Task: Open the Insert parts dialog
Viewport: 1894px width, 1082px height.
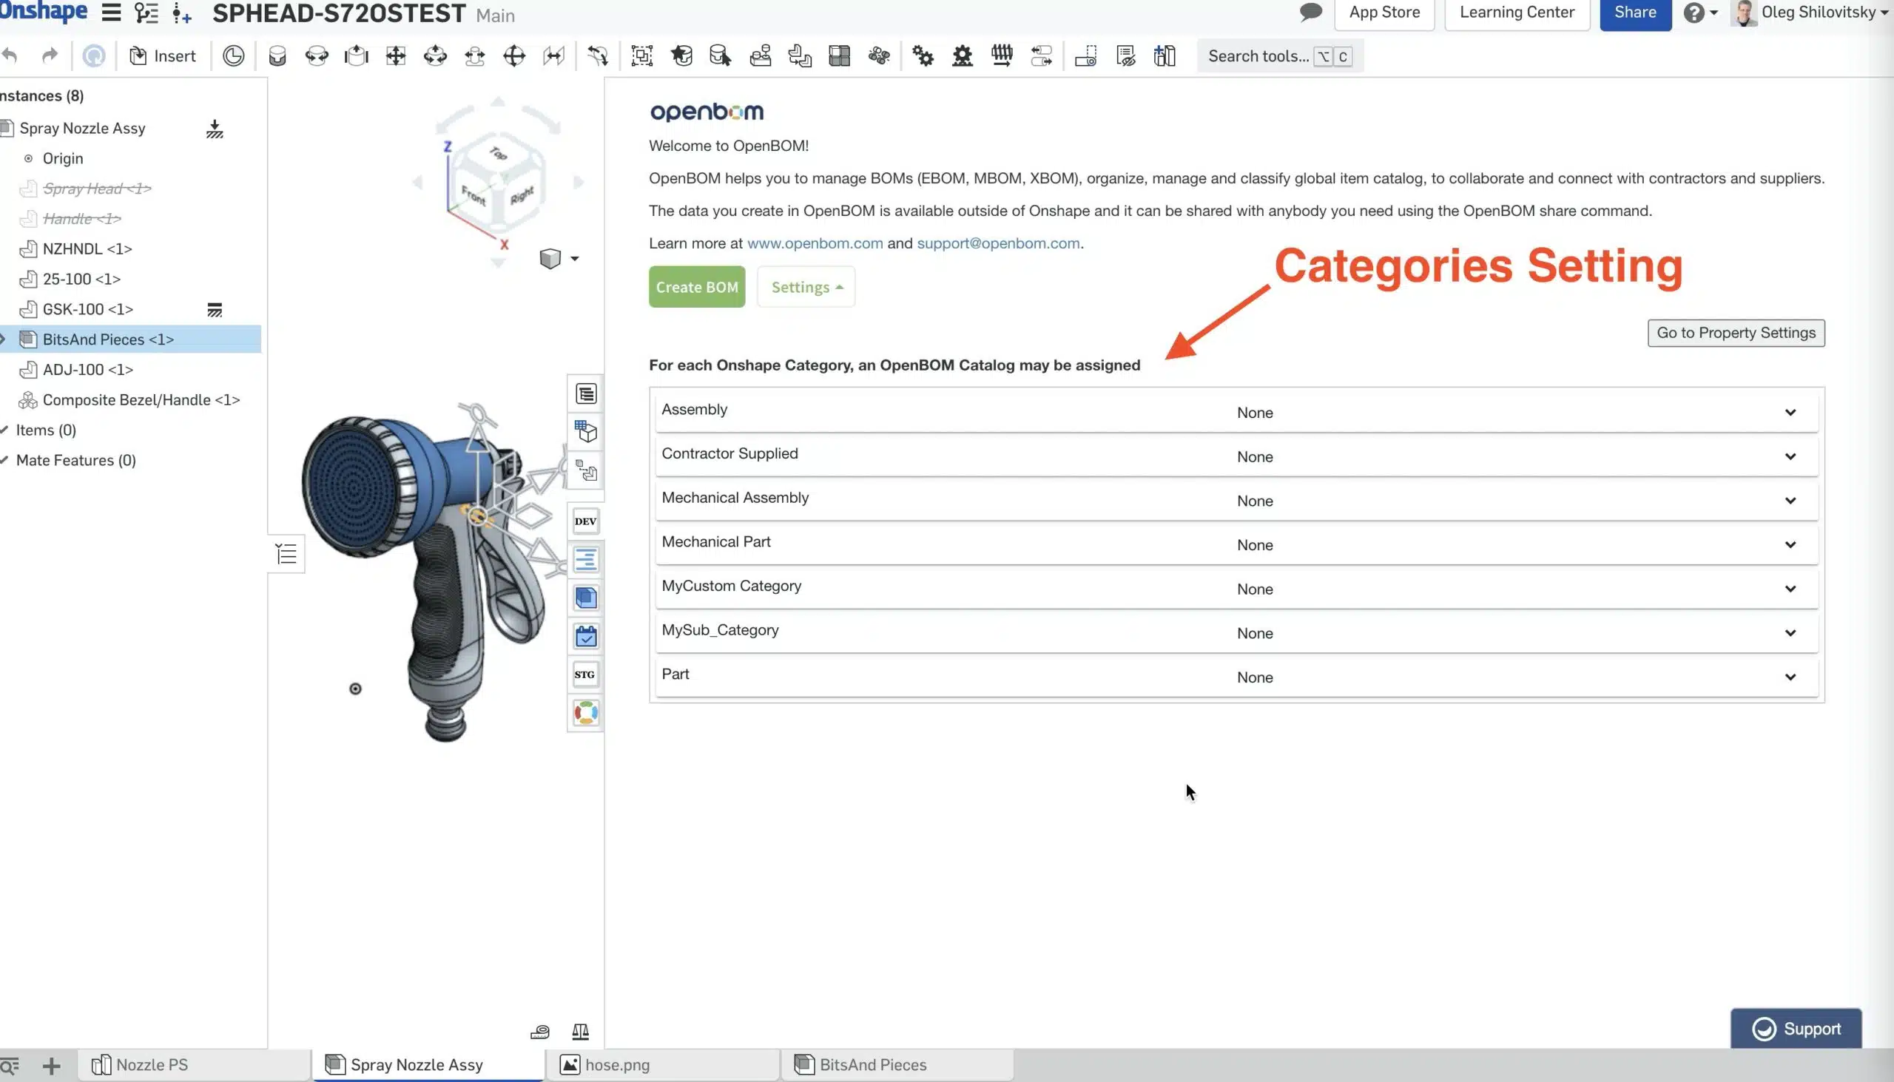Action: point(163,55)
